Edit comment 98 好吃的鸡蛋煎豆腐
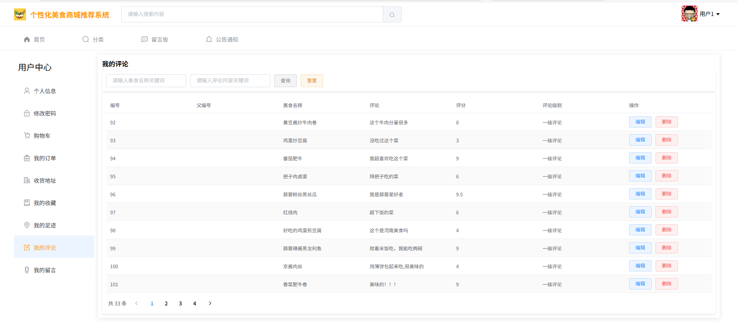 (640, 230)
